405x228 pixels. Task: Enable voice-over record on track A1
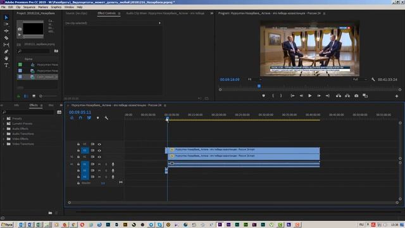tap(113, 164)
